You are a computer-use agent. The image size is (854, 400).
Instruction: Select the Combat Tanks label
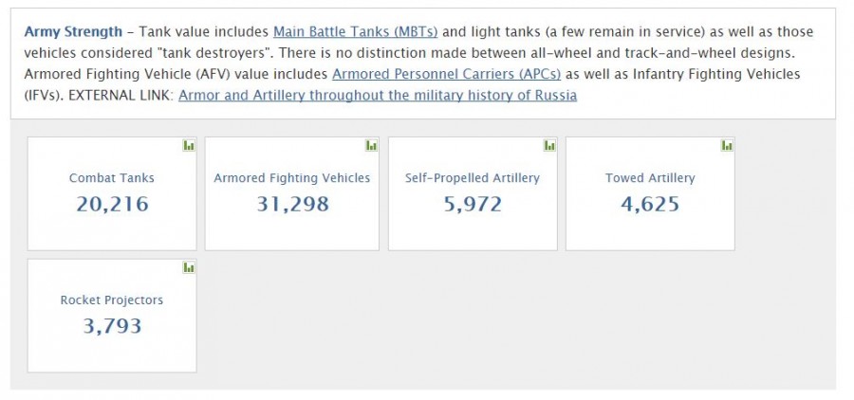(112, 177)
